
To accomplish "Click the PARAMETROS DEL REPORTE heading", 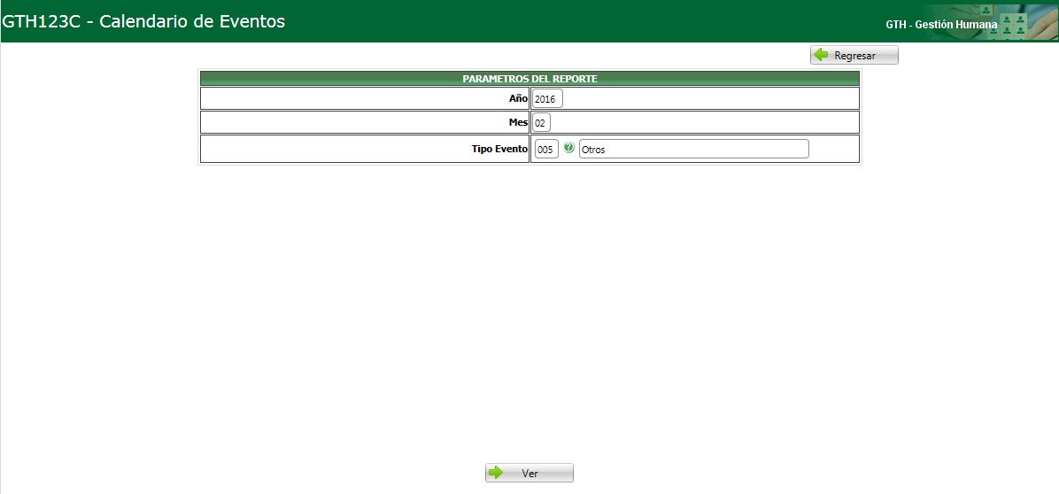I will [x=529, y=79].
